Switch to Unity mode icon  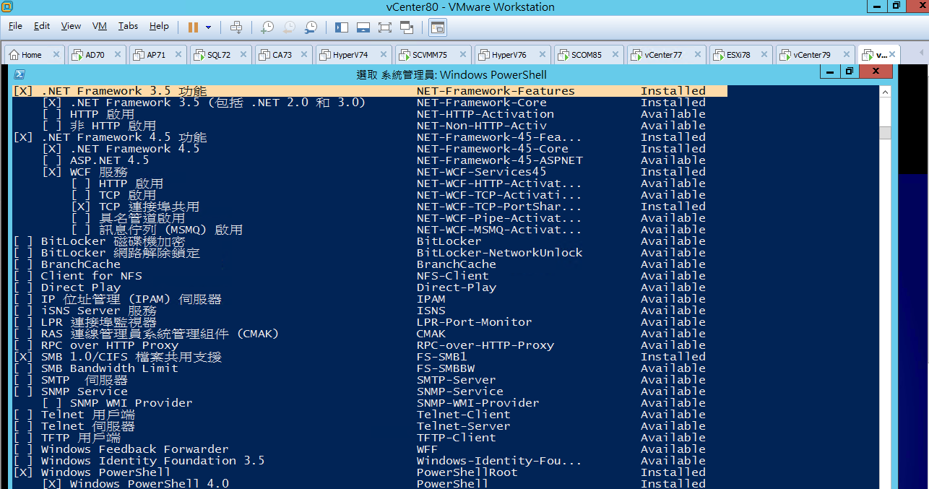(x=407, y=27)
